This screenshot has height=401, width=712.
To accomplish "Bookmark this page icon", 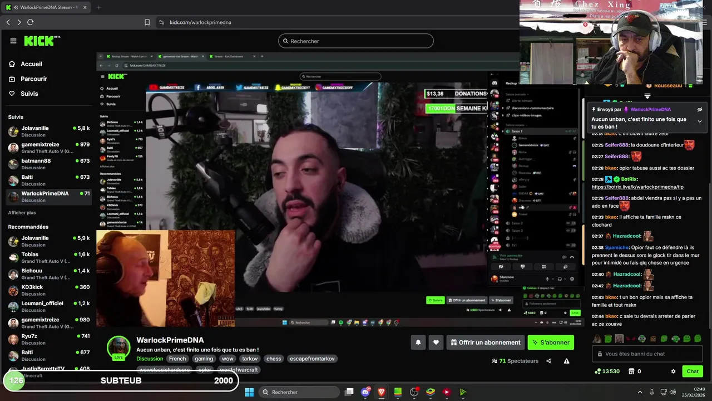I will coord(147,22).
